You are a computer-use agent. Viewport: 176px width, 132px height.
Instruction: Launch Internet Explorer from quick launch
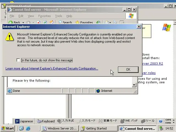tap(28, 128)
